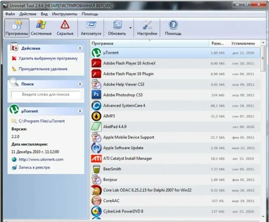Screen dimensions: 269x222
Task: Open the Программы toolbar section
Action: click(17, 28)
